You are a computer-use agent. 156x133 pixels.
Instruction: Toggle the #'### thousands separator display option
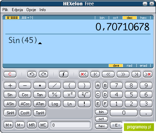coord(12,18)
